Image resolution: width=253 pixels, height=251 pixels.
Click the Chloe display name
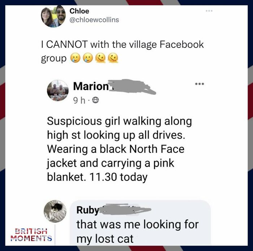[79, 11]
